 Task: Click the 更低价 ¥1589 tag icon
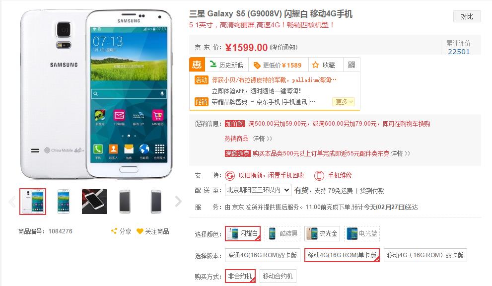pos(257,66)
